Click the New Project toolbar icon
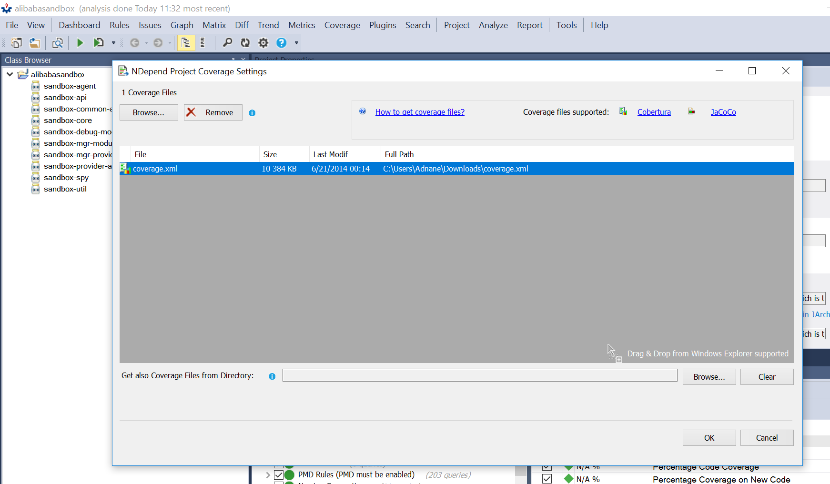The width and height of the screenshot is (830, 484). 16,43
